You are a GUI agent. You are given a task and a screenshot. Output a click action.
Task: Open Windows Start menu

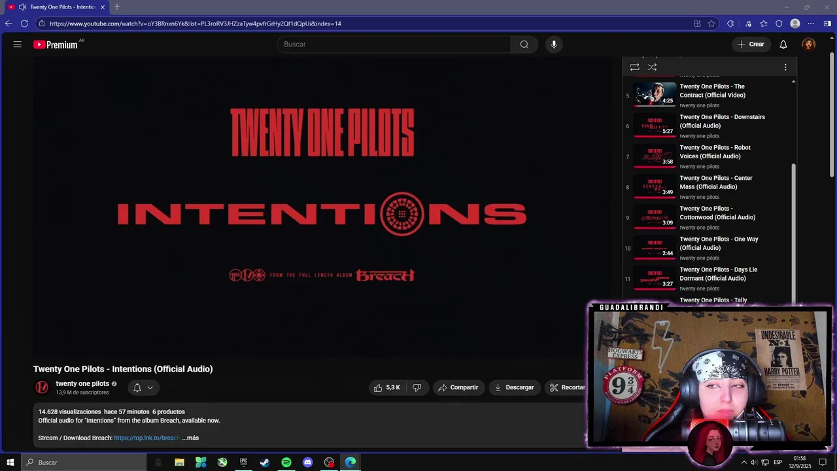pyautogui.click(x=10, y=462)
